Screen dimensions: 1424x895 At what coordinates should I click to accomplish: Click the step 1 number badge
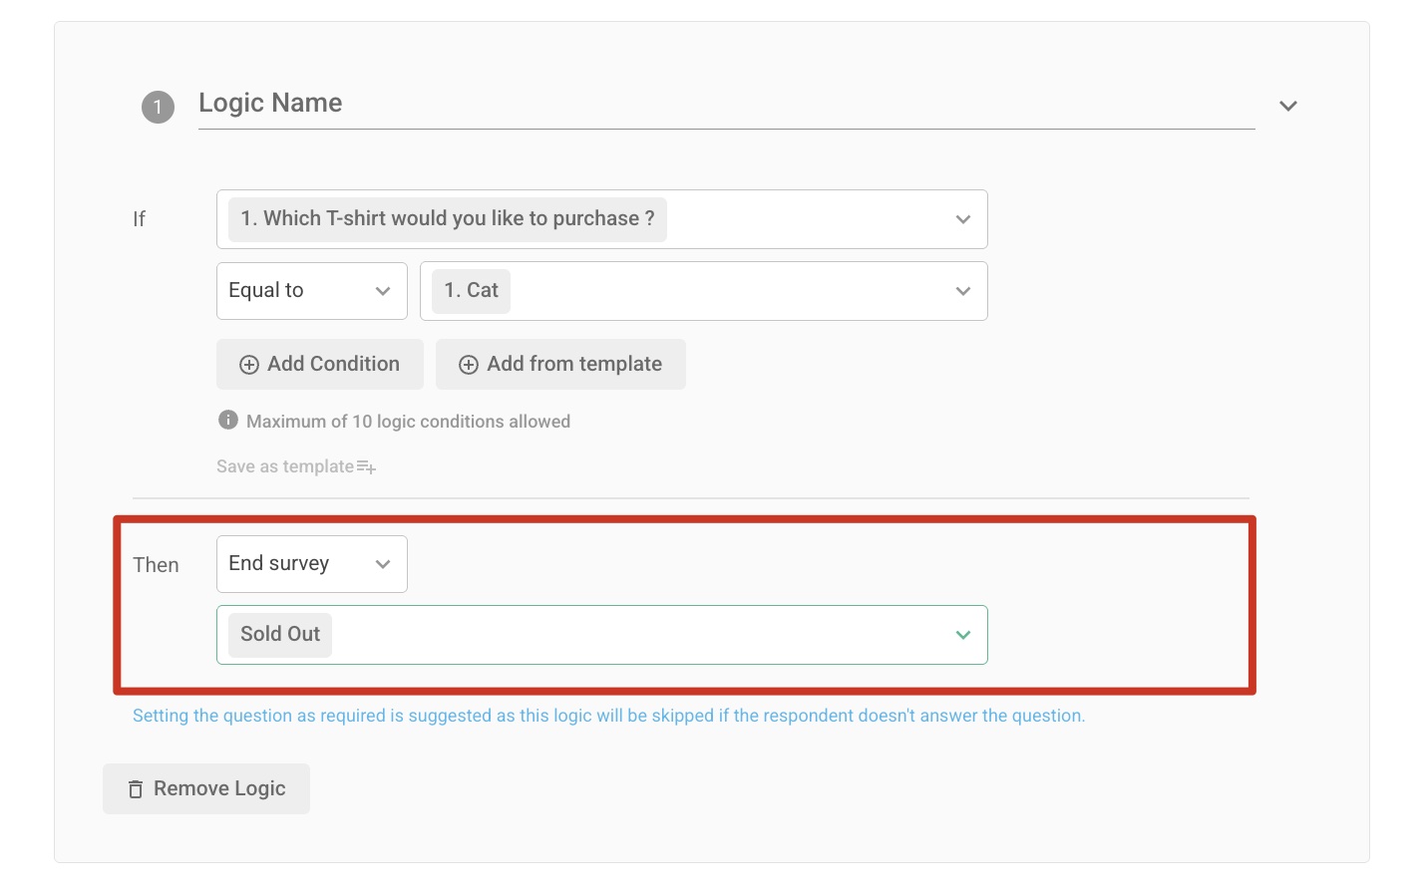[157, 107]
